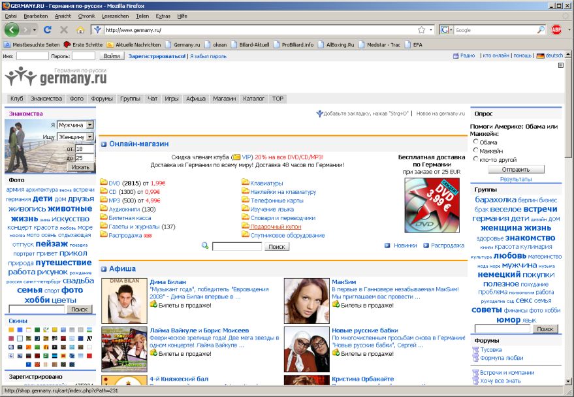Screen dimensions: 574x397
Task: Click the germany.ru logo
Action: tap(56, 76)
